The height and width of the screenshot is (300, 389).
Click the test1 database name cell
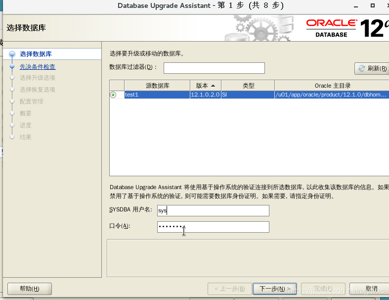pos(157,95)
